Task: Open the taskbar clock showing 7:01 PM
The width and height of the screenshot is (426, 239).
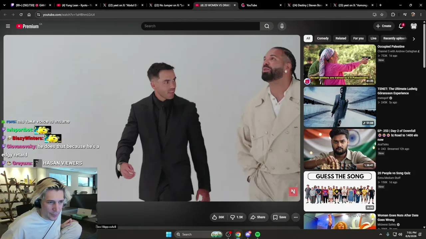Action: [411, 234]
